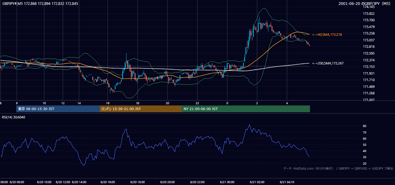Select the white 200 SMA 172.267 label

click(328, 63)
